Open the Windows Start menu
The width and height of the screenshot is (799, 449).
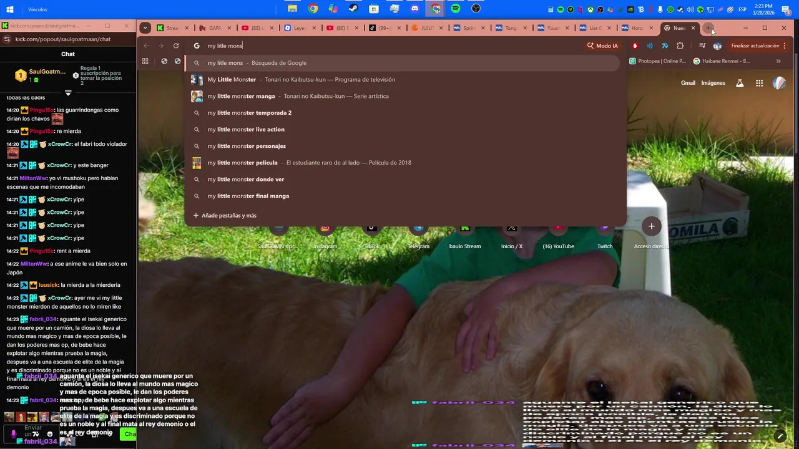point(10,9)
